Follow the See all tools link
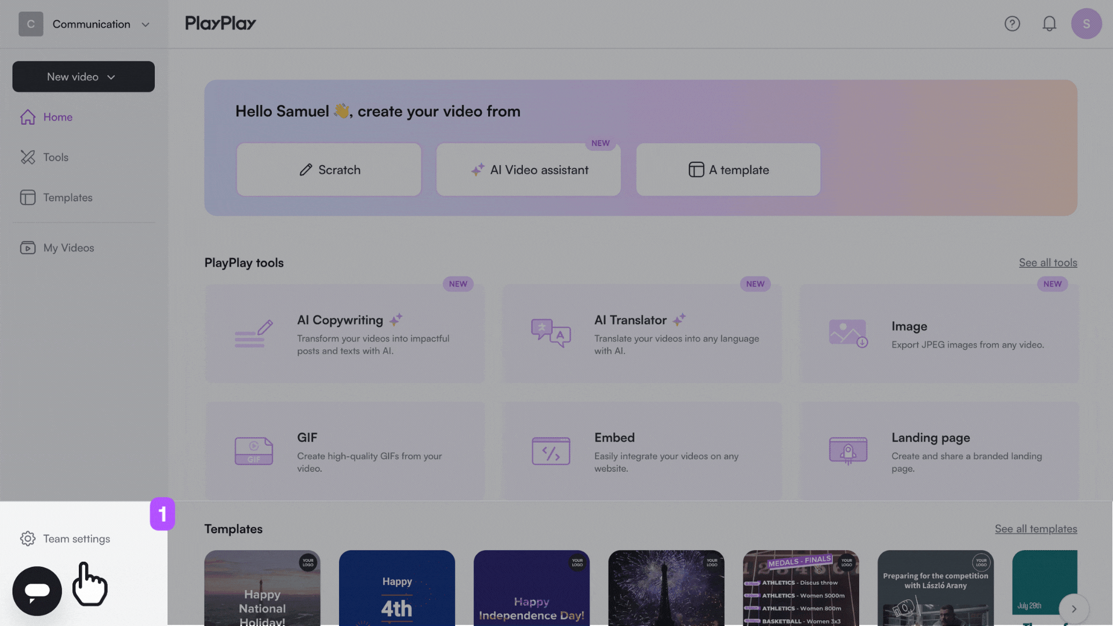This screenshot has height=626, width=1113. coord(1047,263)
